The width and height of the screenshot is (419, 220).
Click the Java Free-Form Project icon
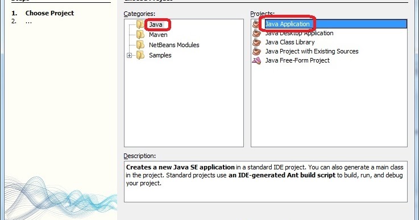point(256,60)
